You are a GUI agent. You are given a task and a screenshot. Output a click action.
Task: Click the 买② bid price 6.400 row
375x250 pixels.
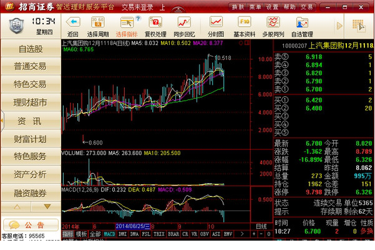point(324,108)
